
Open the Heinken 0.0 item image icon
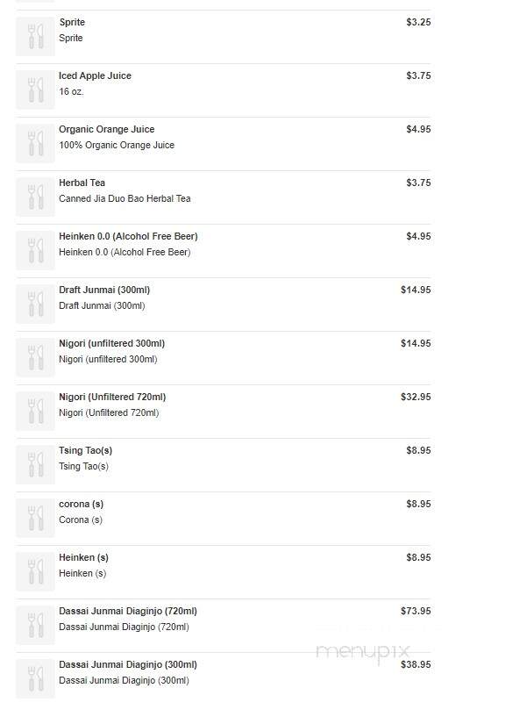[36, 251]
